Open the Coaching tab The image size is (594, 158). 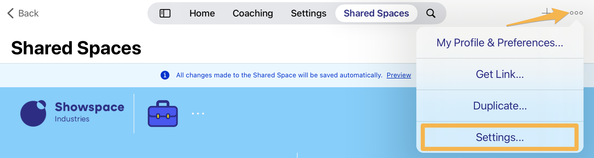pyautogui.click(x=252, y=13)
